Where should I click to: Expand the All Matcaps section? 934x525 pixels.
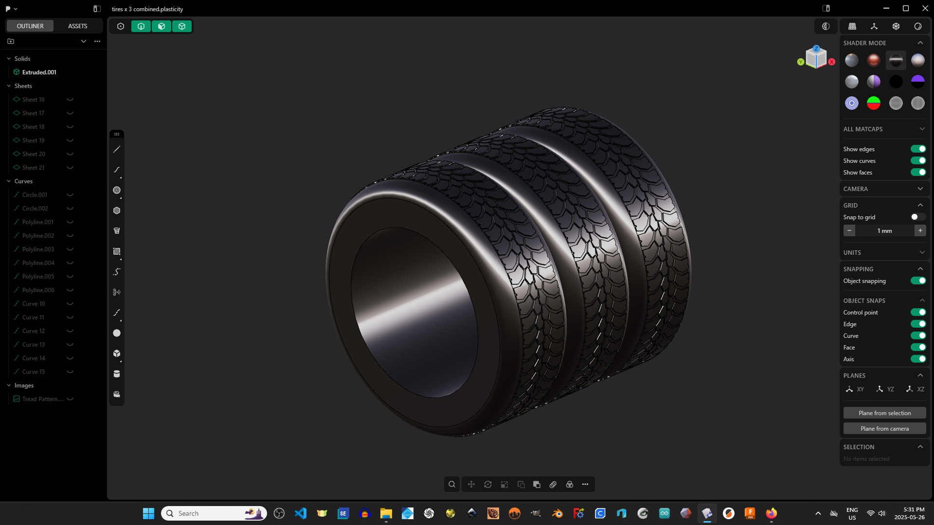click(922, 129)
